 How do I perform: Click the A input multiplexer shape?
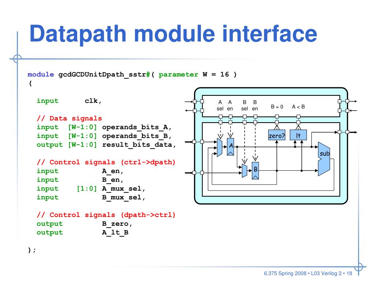point(220,147)
